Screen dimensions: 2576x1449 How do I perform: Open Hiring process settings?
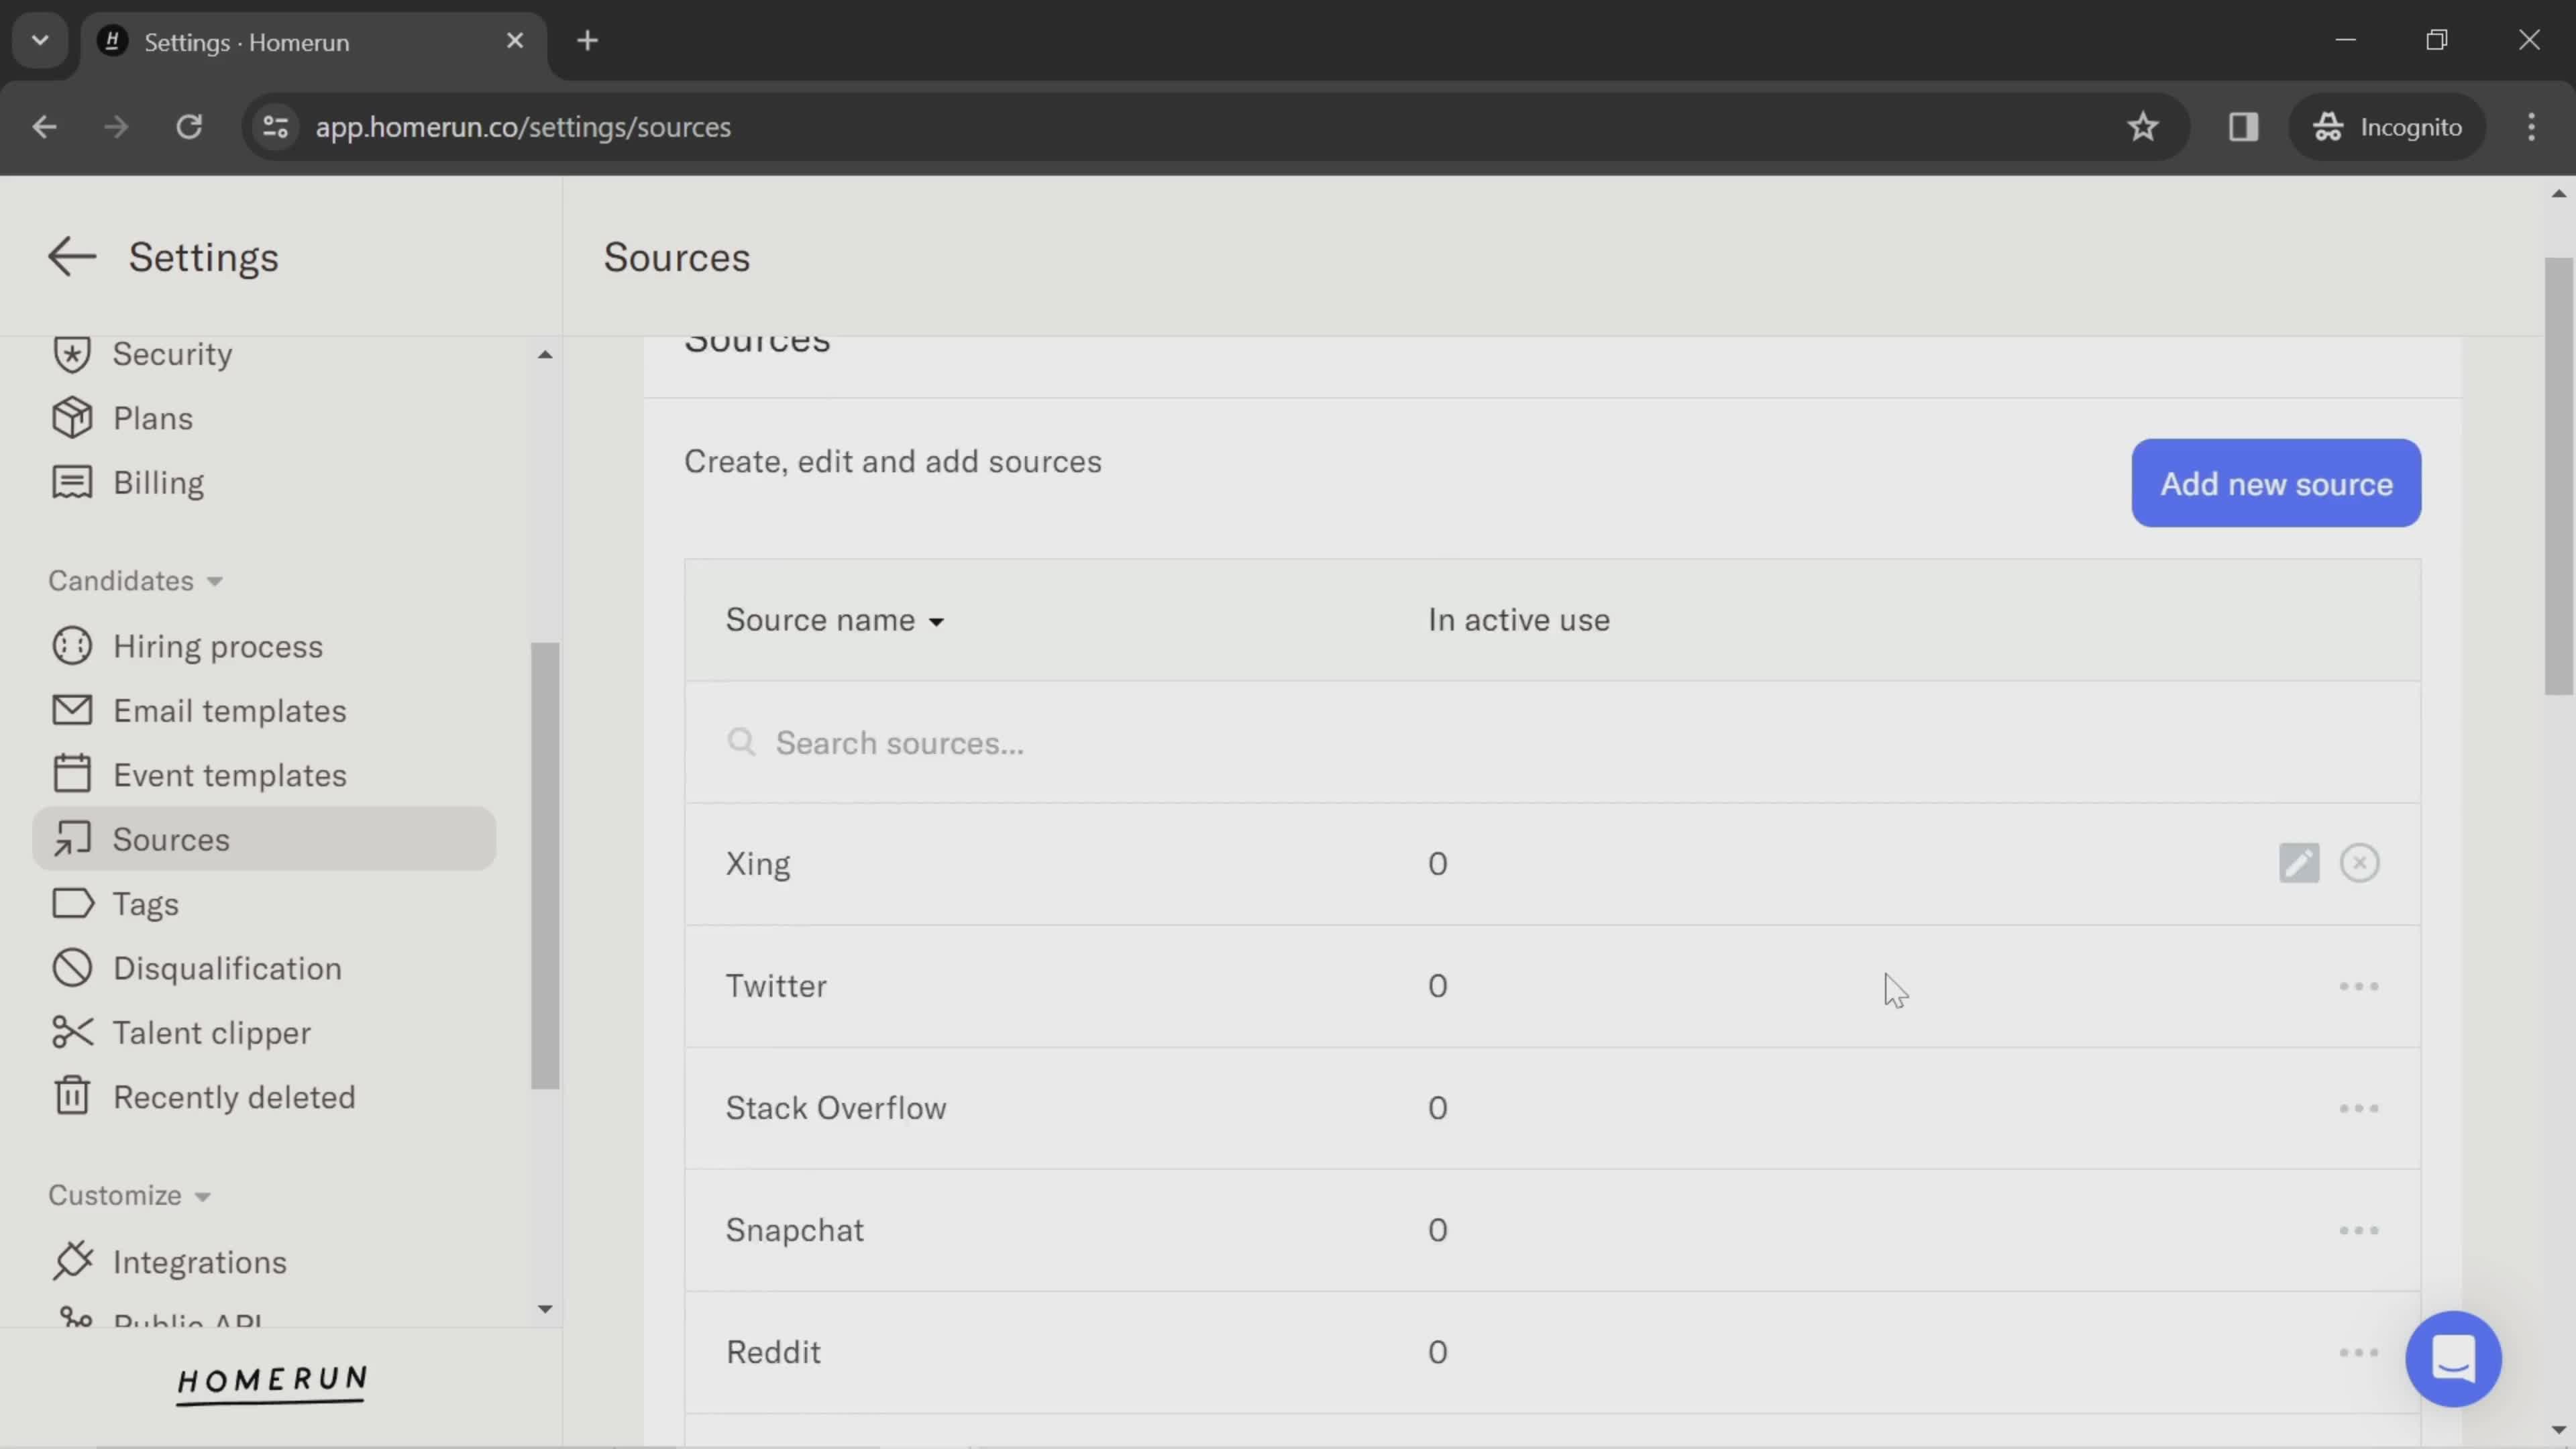click(218, 647)
